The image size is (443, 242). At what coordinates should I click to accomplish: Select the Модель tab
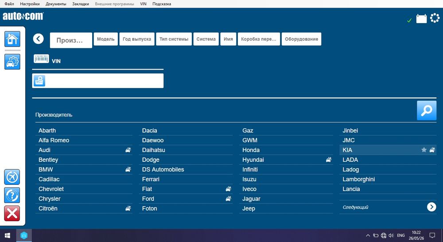[x=106, y=39]
